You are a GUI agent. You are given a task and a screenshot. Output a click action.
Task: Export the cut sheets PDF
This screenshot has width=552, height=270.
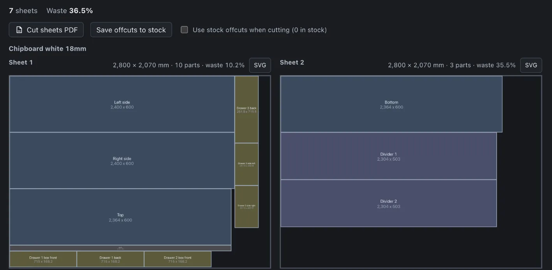[x=46, y=30]
